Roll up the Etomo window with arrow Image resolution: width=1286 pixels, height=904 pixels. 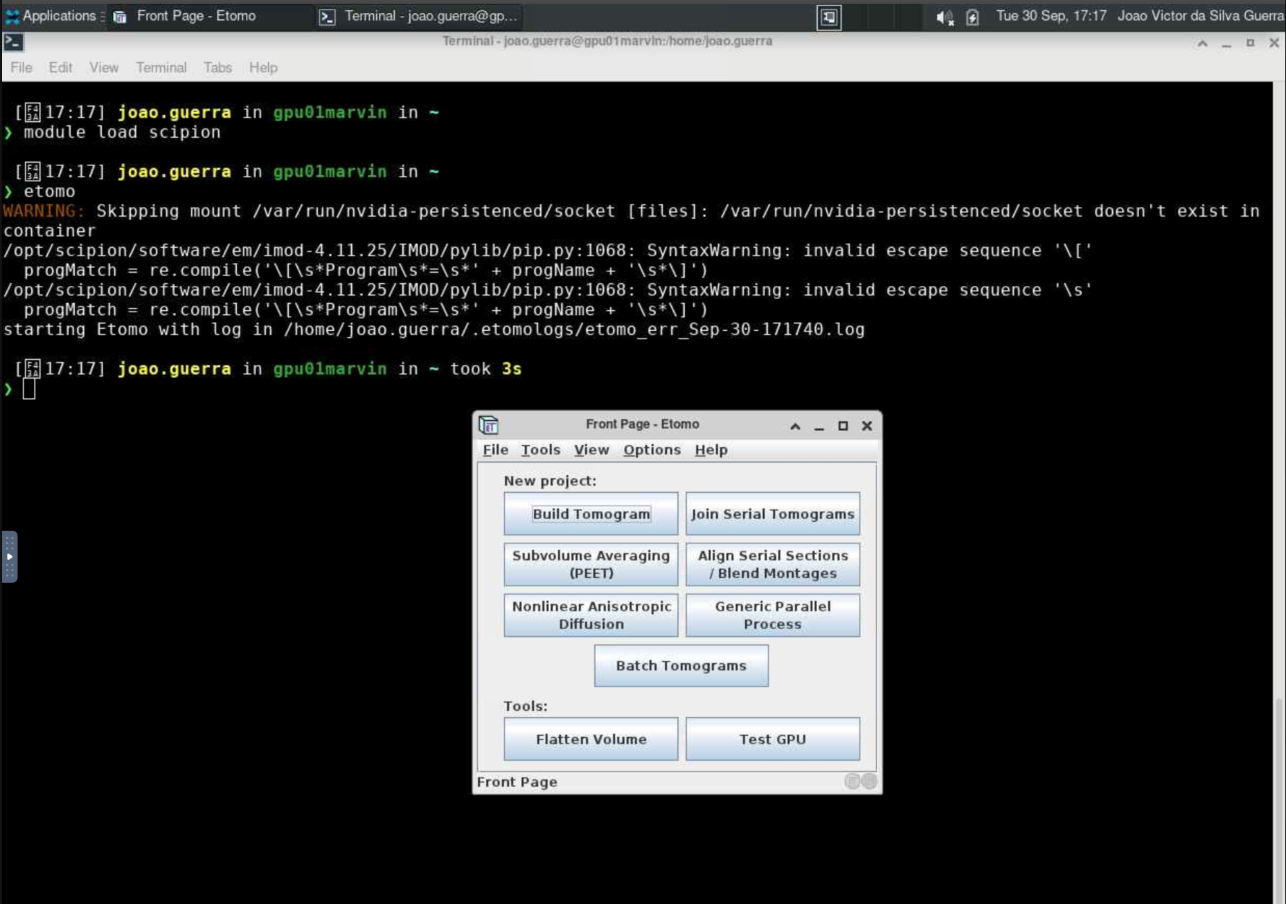click(795, 426)
